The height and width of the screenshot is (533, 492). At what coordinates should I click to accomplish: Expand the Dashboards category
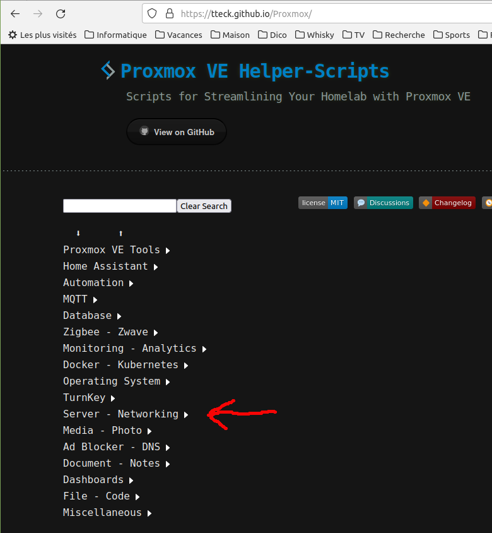coord(98,479)
